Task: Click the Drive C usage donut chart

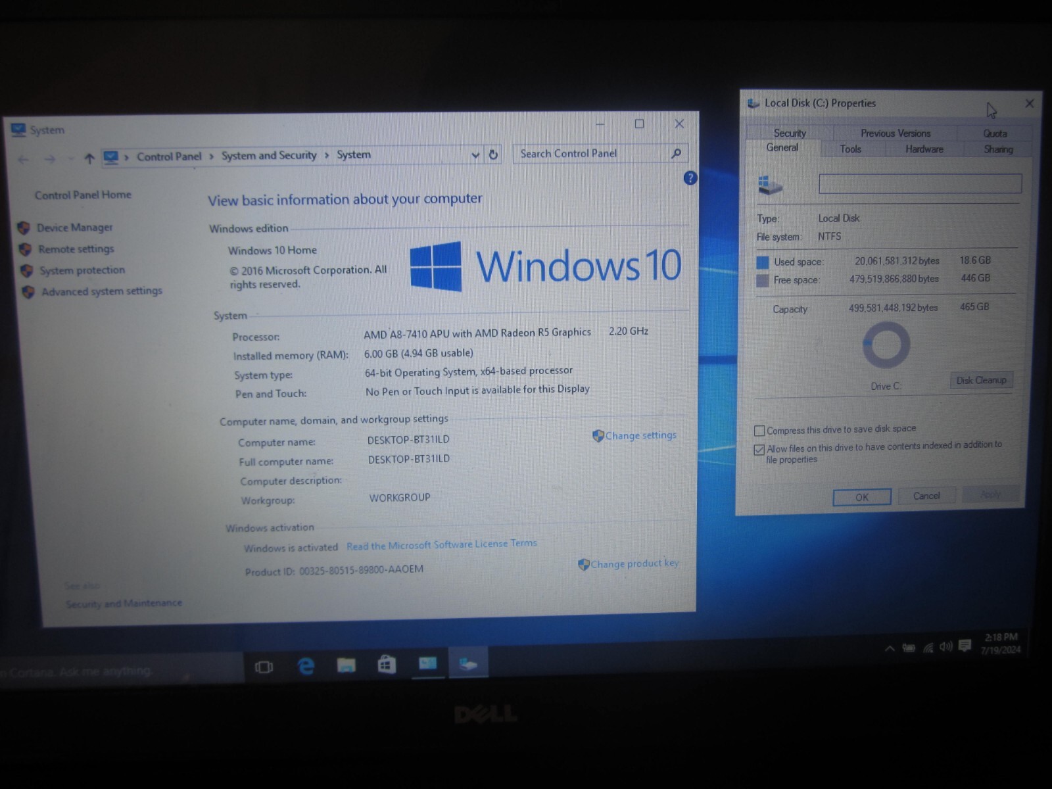Action: [x=886, y=345]
